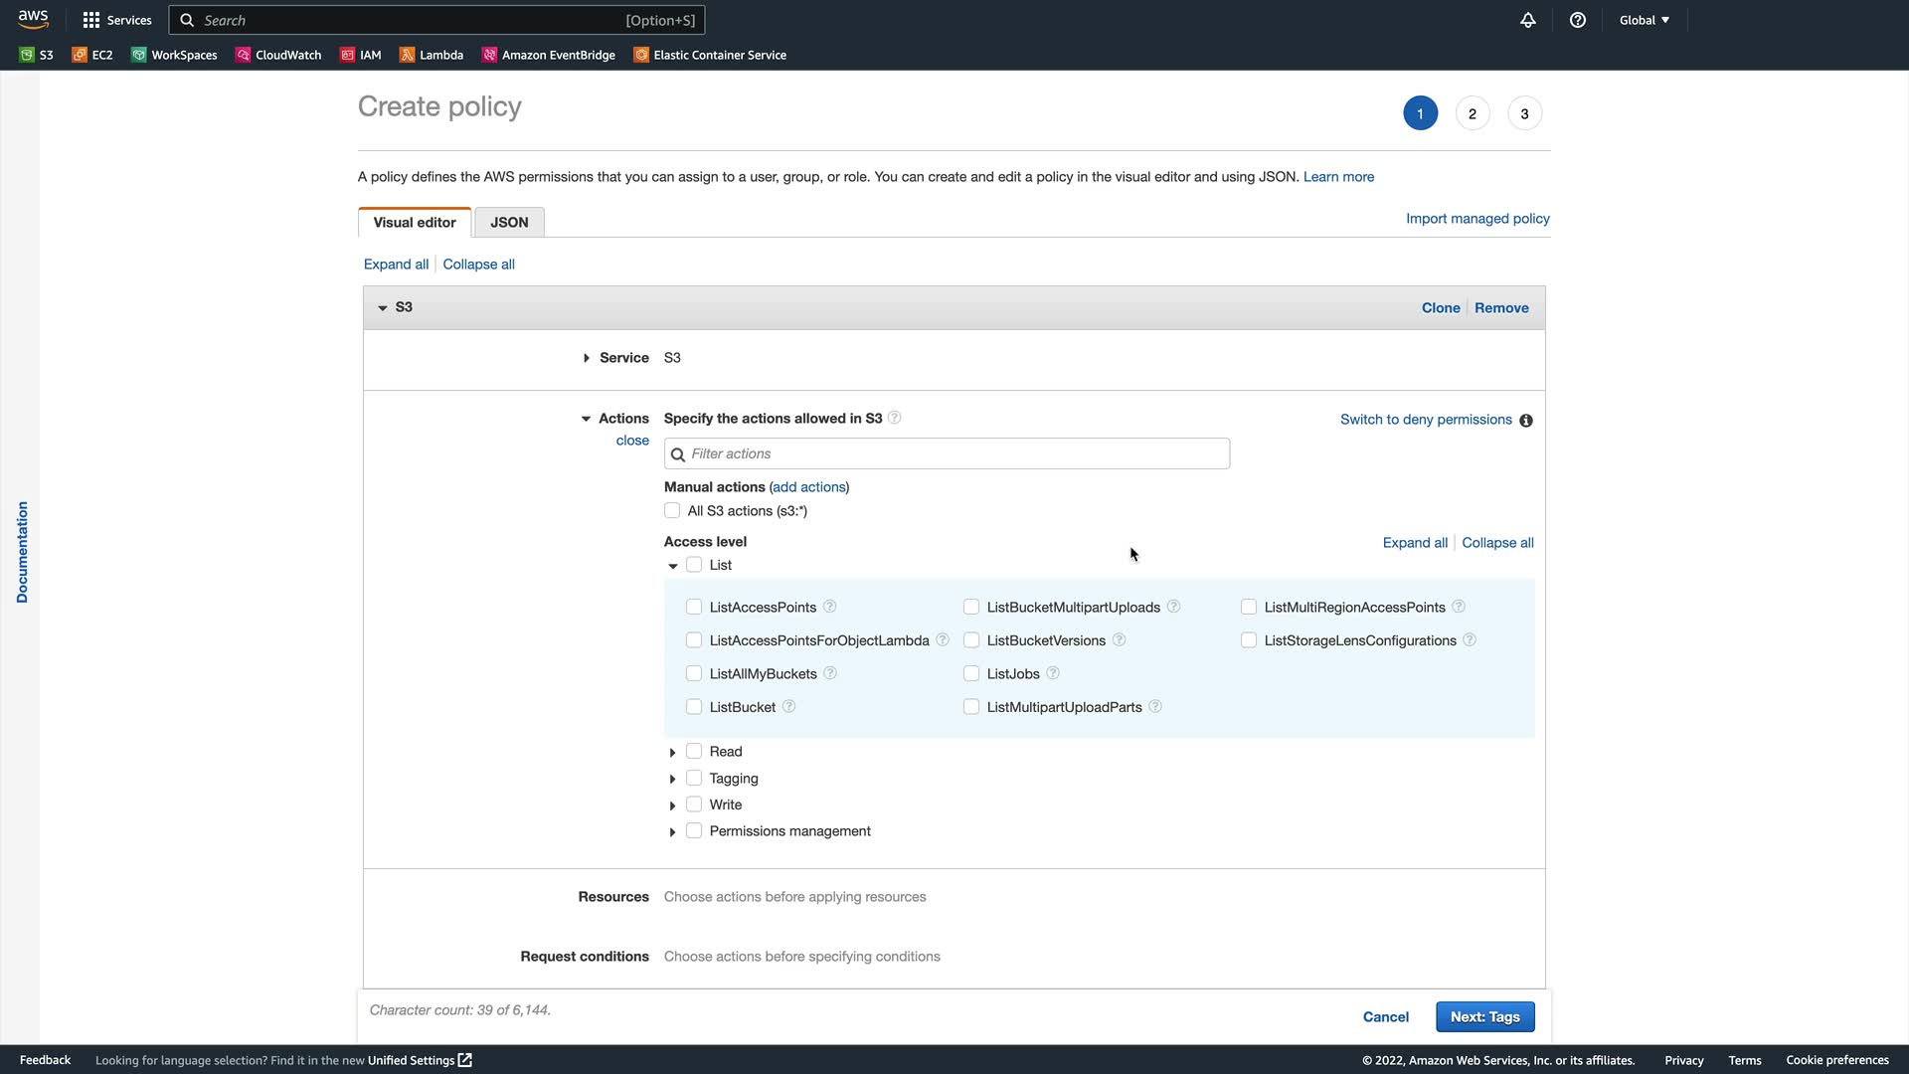Switch to the JSON tab
Viewport: 1909px width, 1074px height.
coord(509,223)
